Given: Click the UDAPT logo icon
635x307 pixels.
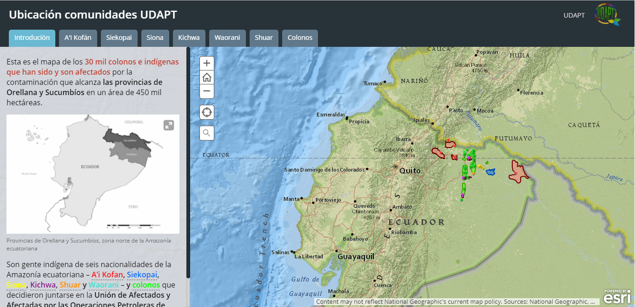Looking at the screenshot, I should coord(607,14).
